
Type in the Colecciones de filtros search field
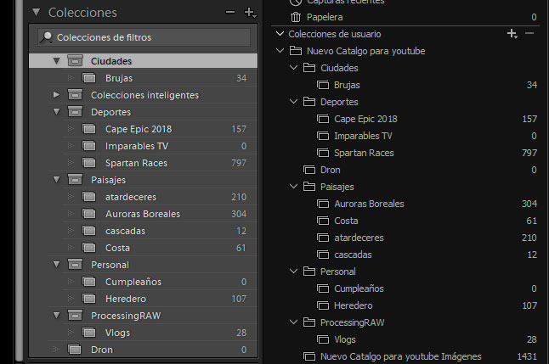click(x=149, y=37)
